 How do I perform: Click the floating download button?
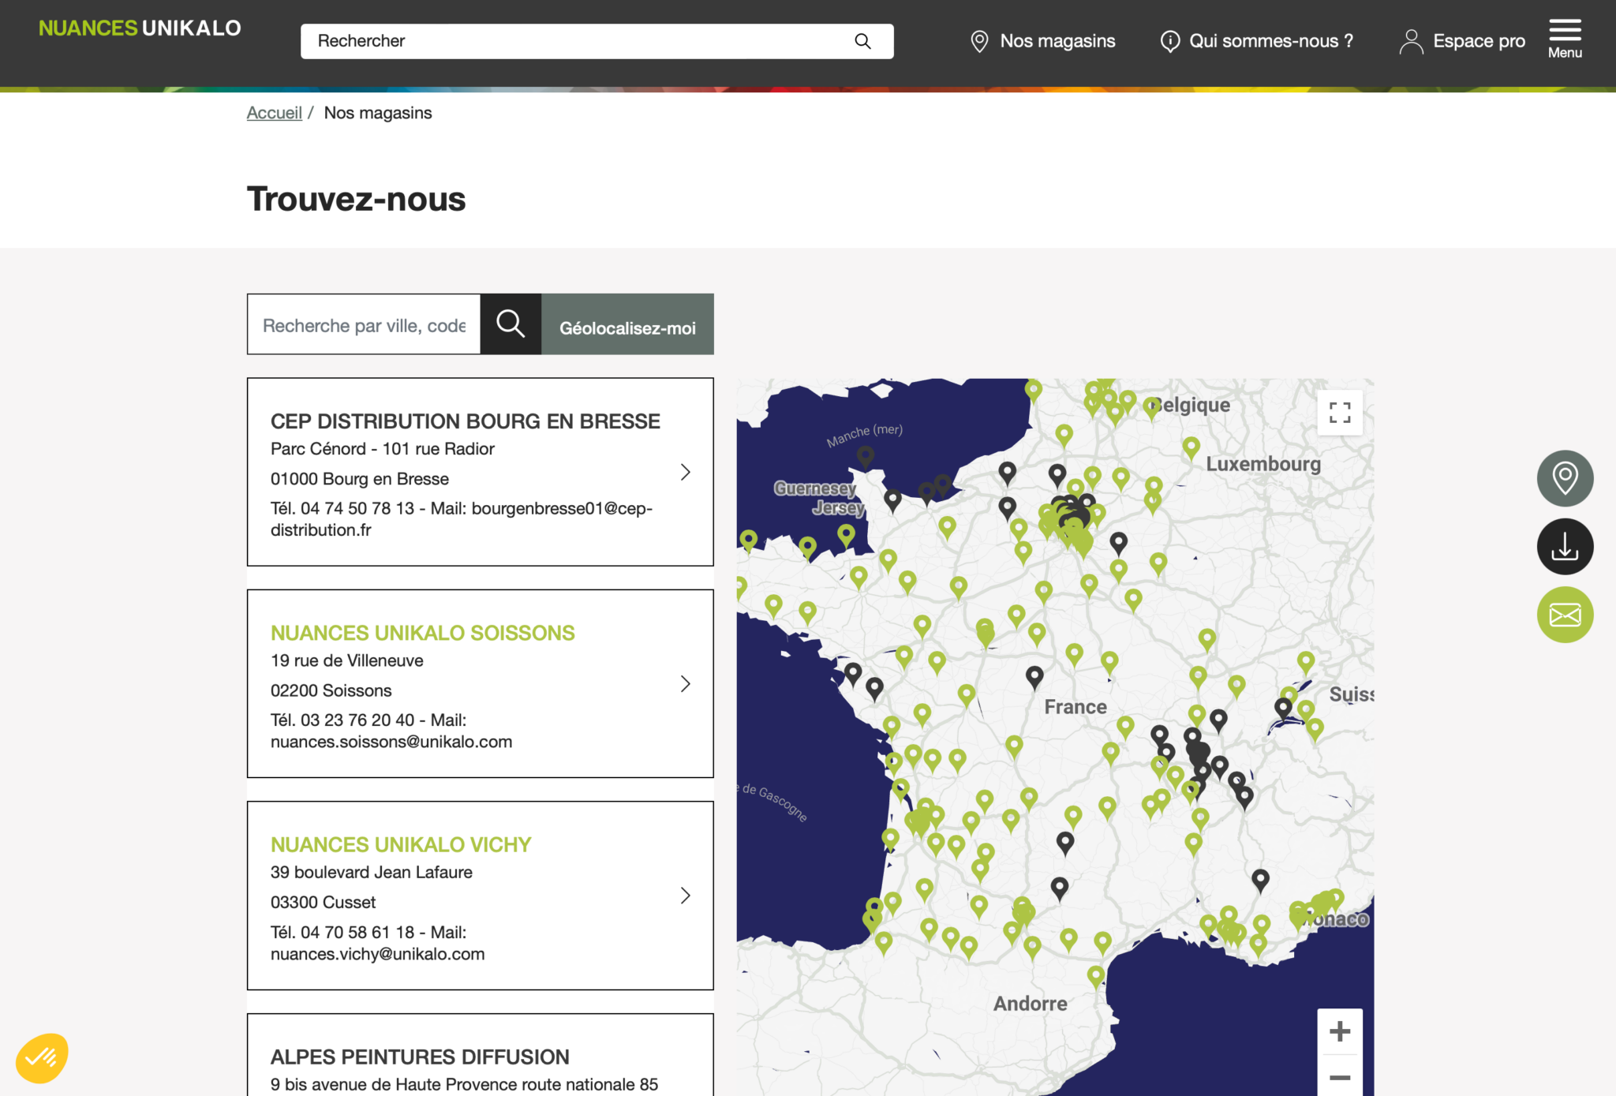(x=1565, y=546)
